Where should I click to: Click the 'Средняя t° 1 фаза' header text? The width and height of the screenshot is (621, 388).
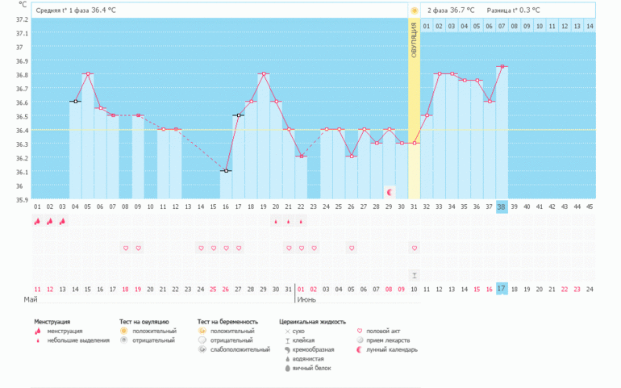pyautogui.click(x=76, y=10)
